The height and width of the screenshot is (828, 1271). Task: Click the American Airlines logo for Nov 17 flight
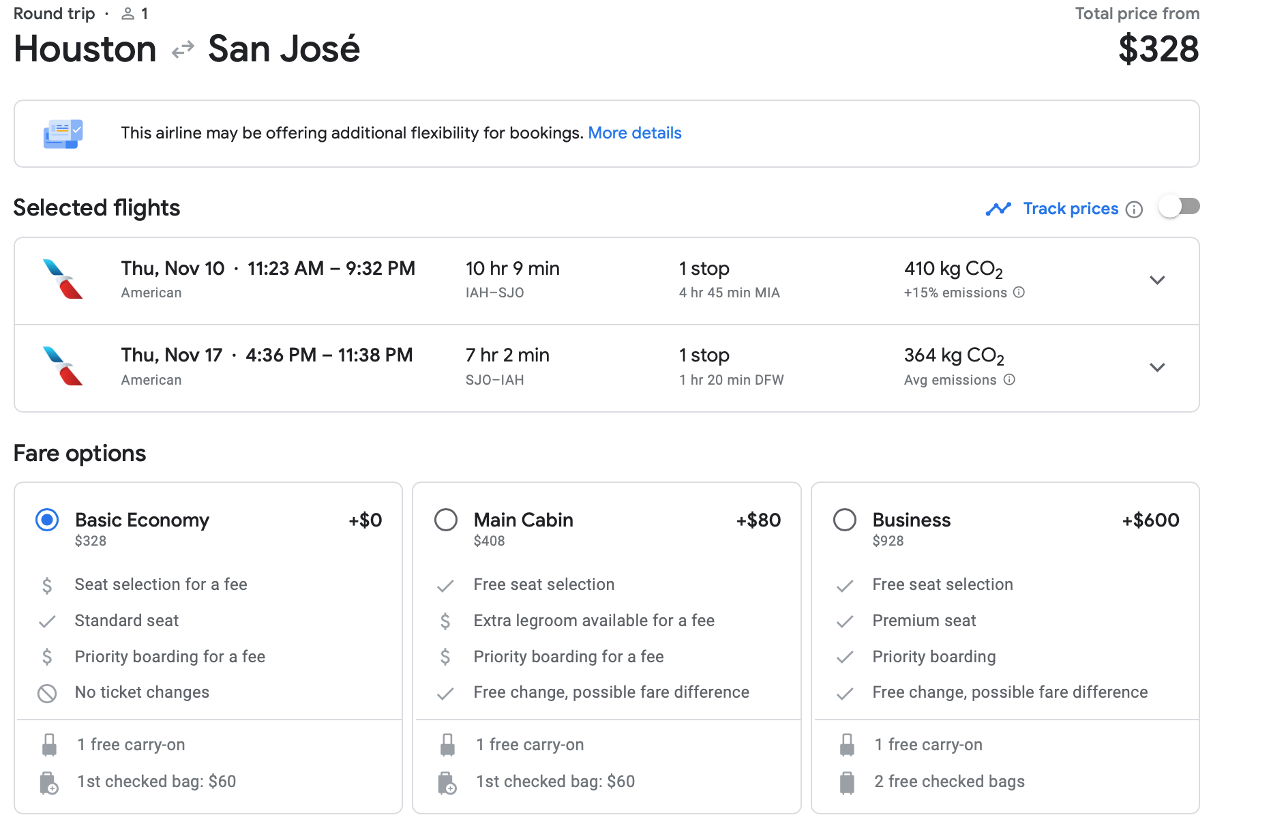coord(63,366)
